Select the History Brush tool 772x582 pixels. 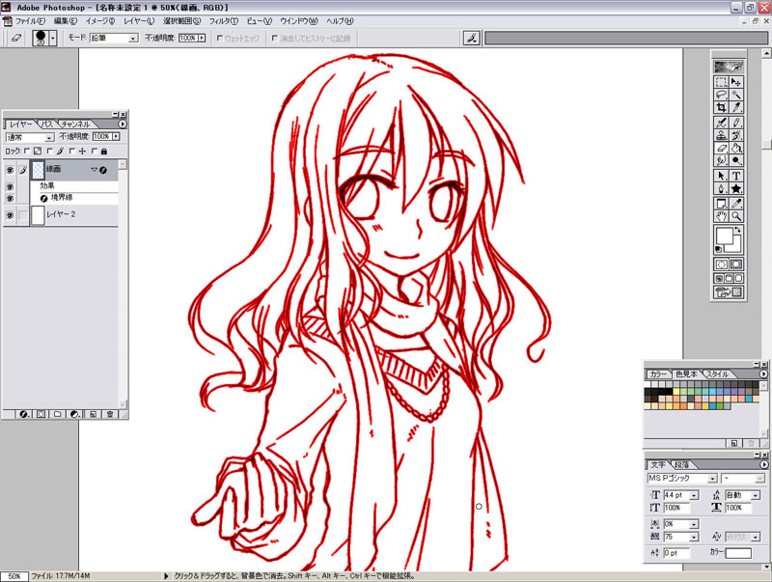pos(736,135)
